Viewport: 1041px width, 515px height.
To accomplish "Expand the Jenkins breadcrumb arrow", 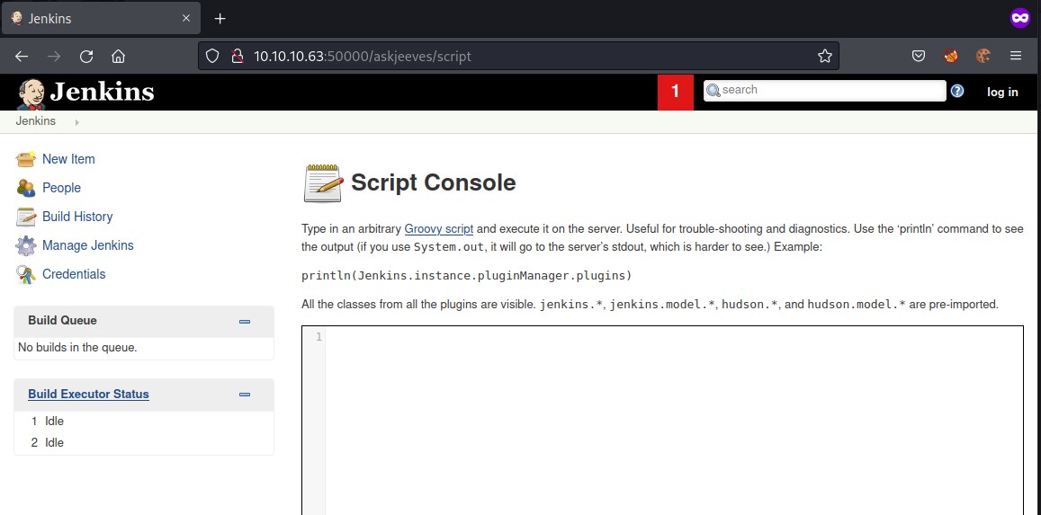I will click(76, 122).
